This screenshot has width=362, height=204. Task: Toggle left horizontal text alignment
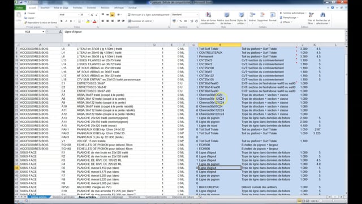pyautogui.click(x=103, y=21)
